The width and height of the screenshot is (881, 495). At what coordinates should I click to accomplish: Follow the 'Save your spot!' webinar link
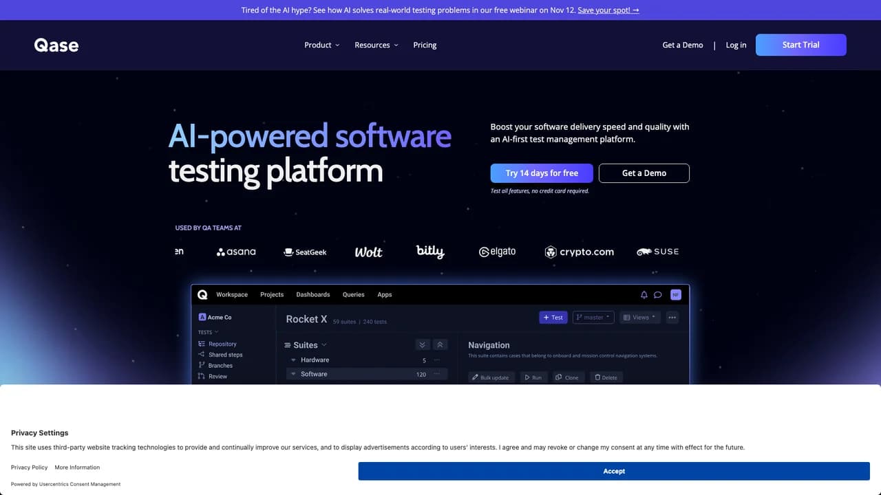click(x=608, y=10)
